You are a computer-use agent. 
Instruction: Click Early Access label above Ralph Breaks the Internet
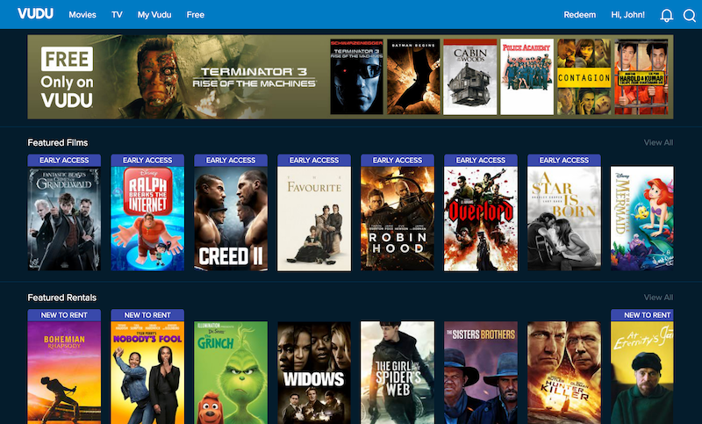tap(147, 161)
